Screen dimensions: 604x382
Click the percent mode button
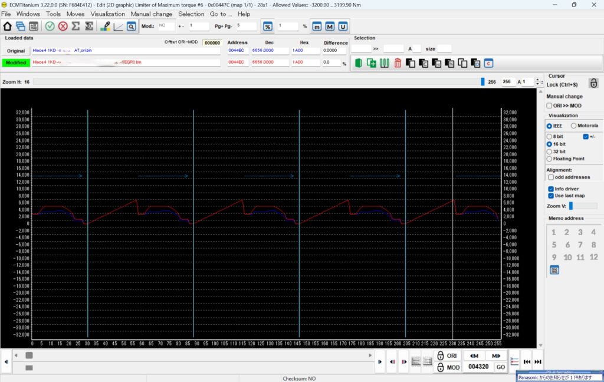point(267,26)
